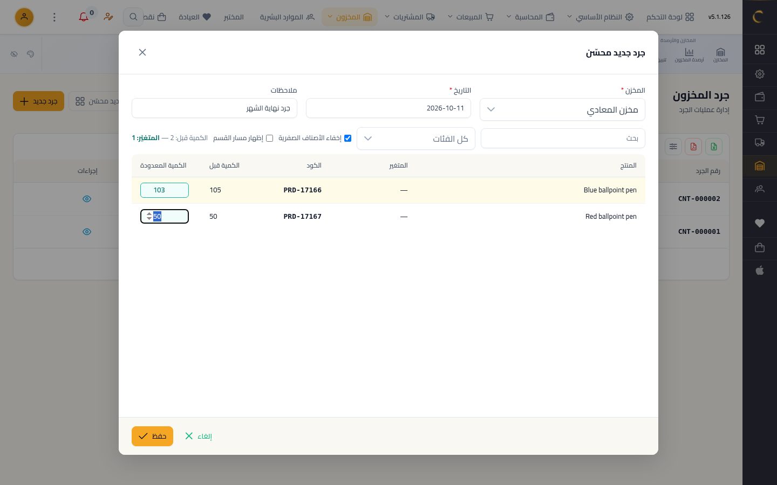Screen dimensions: 777x485
Task: Open the heart icon in the sidebar
Action: (760, 223)
